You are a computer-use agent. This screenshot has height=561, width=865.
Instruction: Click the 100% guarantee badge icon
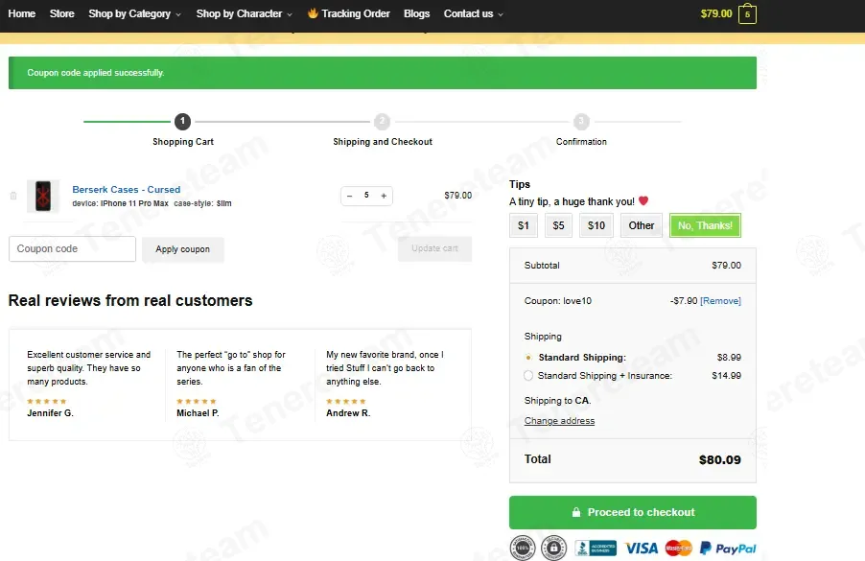click(x=523, y=548)
